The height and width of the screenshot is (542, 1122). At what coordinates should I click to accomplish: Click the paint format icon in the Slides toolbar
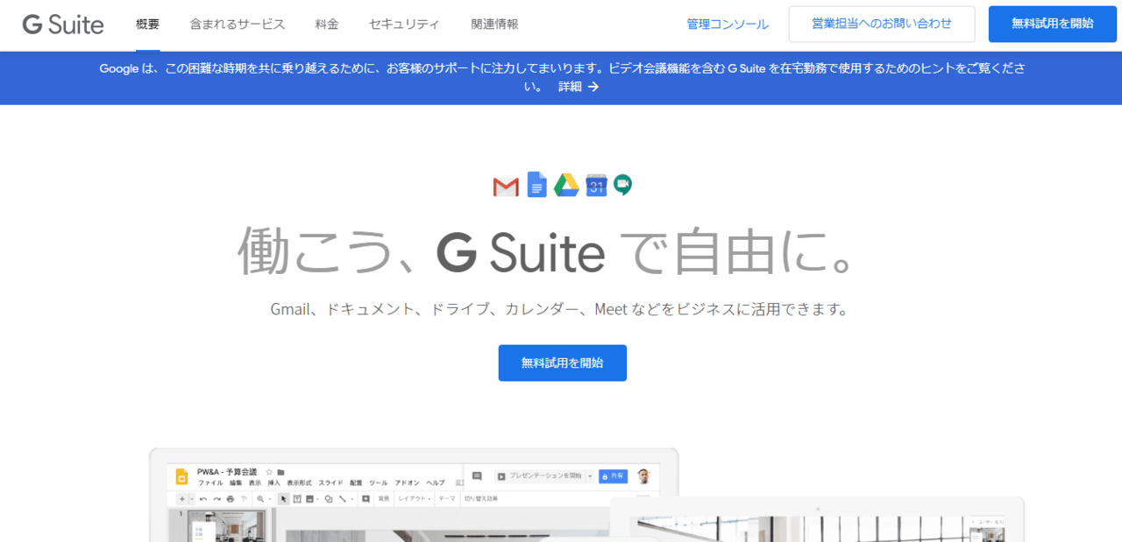(244, 499)
